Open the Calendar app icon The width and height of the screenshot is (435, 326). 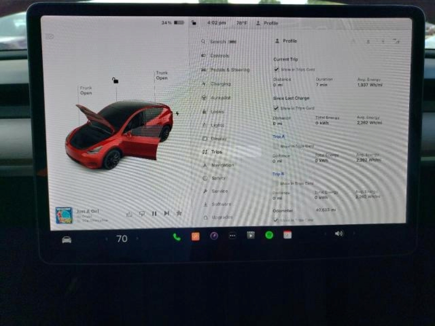click(x=287, y=235)
